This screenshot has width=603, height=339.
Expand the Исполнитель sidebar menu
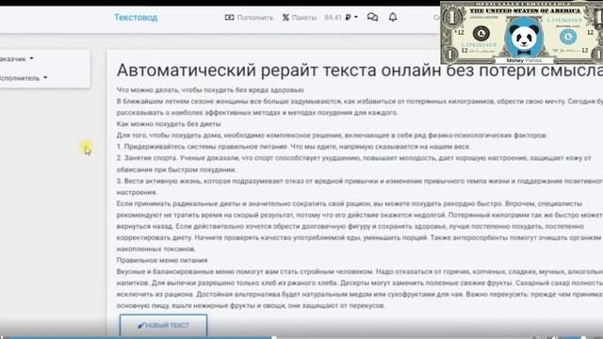23,78
